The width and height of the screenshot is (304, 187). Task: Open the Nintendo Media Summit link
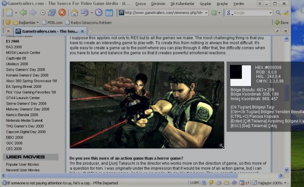(x=24, y=120)
